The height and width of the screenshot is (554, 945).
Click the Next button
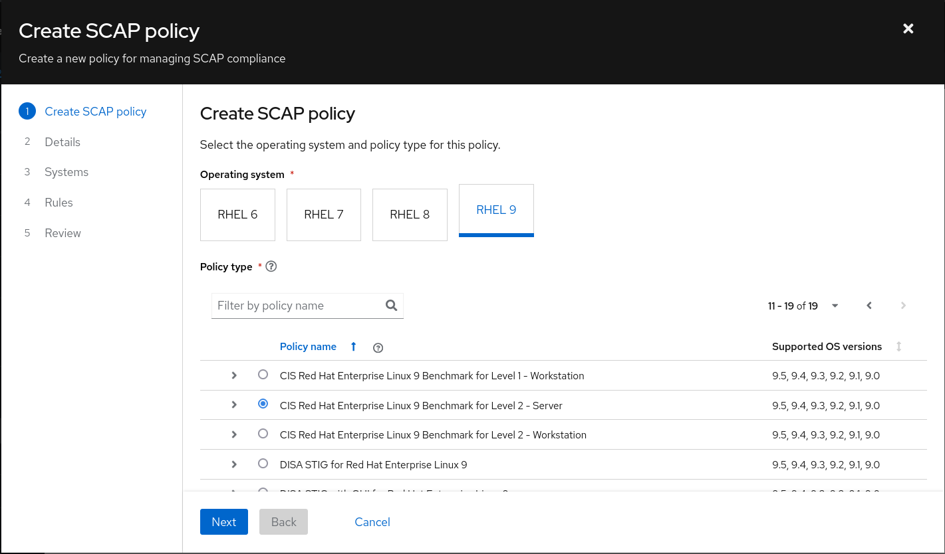(223, 522)
